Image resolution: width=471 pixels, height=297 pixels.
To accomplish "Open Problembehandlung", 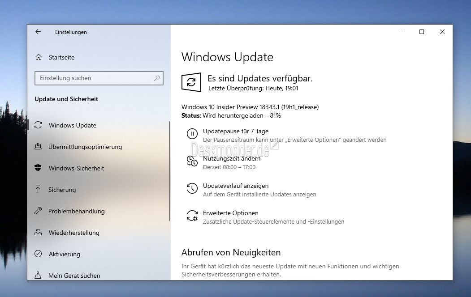I will (x=77, y=211).
